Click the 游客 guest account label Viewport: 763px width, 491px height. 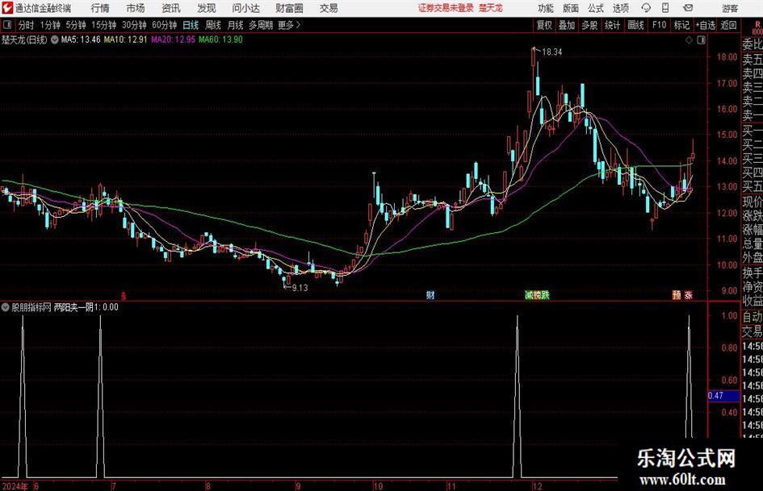(729, 8)
